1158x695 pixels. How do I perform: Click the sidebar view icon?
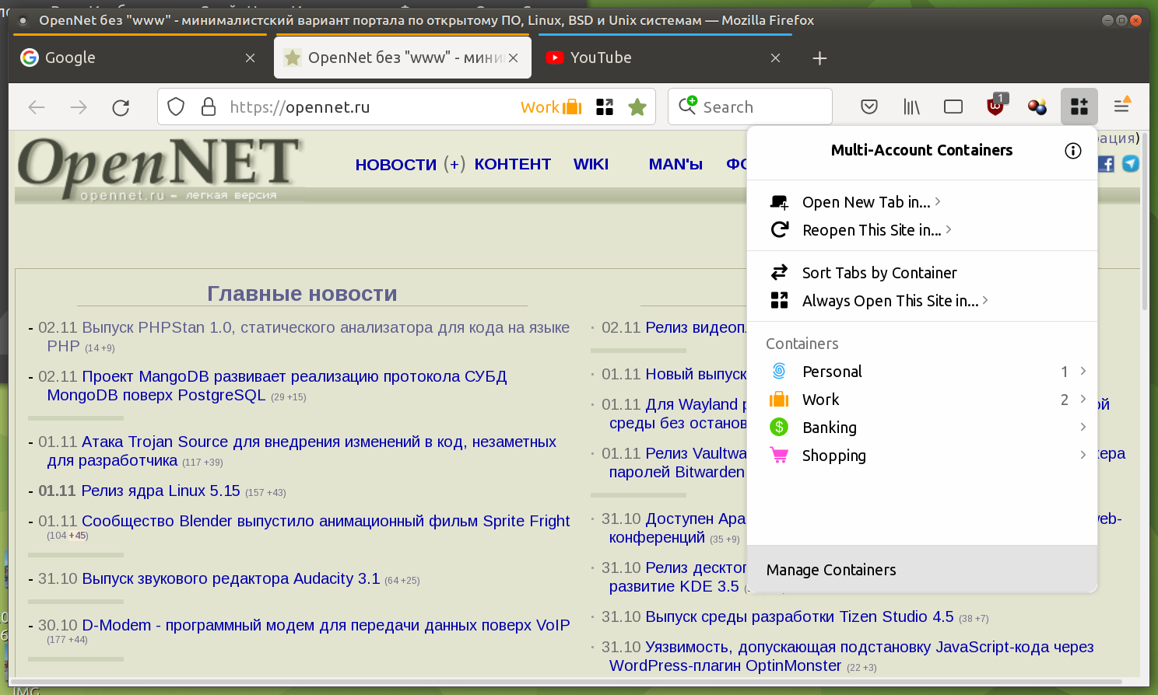tap(953, 107)
